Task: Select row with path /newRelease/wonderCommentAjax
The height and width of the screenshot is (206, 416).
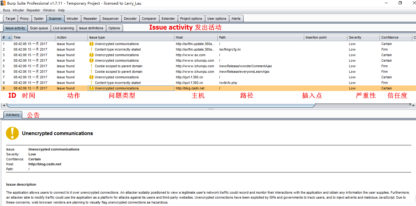Action: 208,66
